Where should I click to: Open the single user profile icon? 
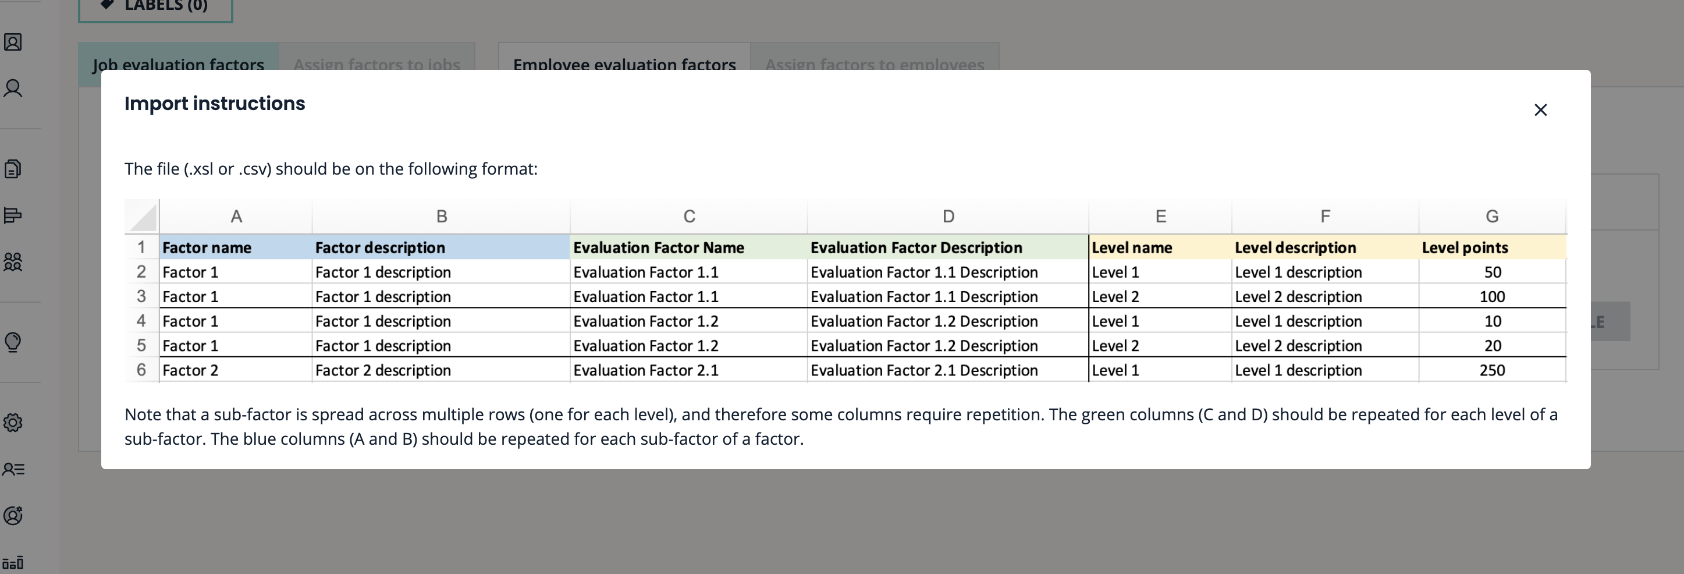click(x=13, y=88)
